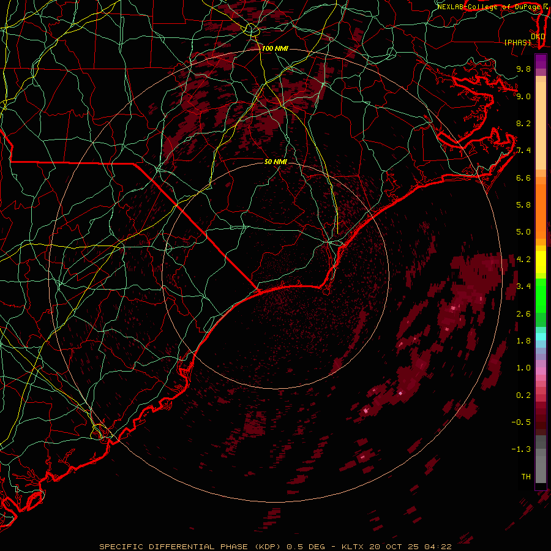Click the KLTX radar site identifier
The height and width of the screenshot is (551, 551).
tap(353, 547)
